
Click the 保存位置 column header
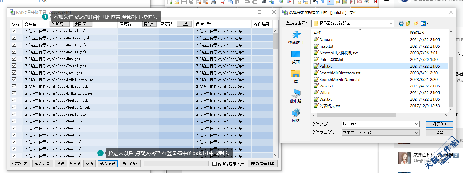point(203,24)
